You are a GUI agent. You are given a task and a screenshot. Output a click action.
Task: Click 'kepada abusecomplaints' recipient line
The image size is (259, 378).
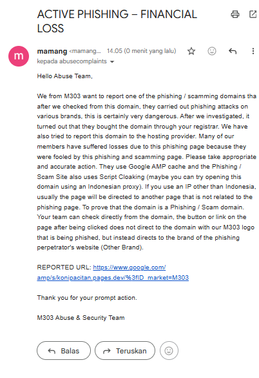click(x=72, y=61)
